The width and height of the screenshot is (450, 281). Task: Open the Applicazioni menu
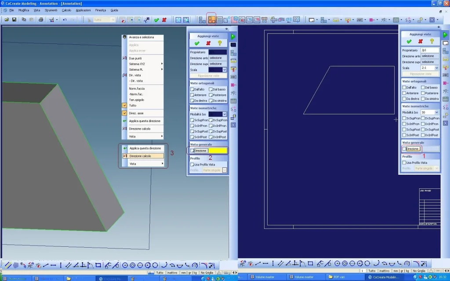[x=83, y=11]
